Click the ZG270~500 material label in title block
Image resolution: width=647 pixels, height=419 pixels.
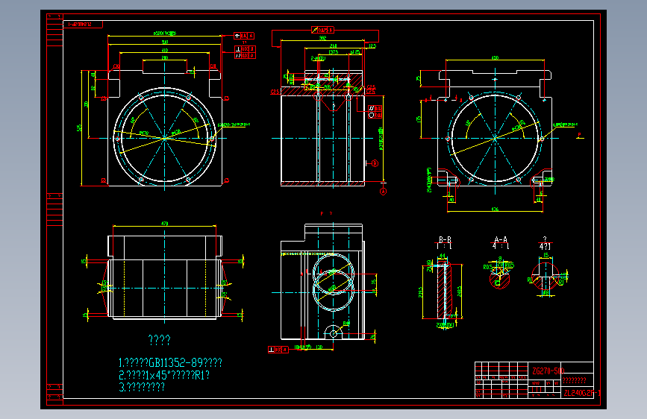(x=548, y=371)
